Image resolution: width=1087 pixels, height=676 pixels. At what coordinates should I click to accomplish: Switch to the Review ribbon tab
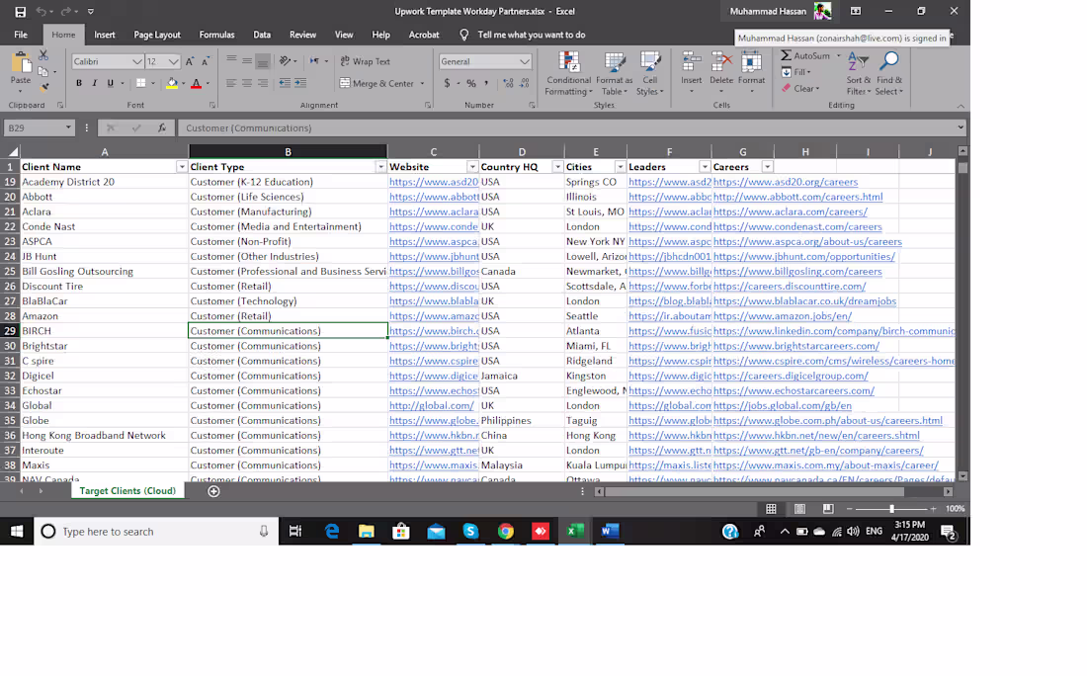(x=302, y=35)
